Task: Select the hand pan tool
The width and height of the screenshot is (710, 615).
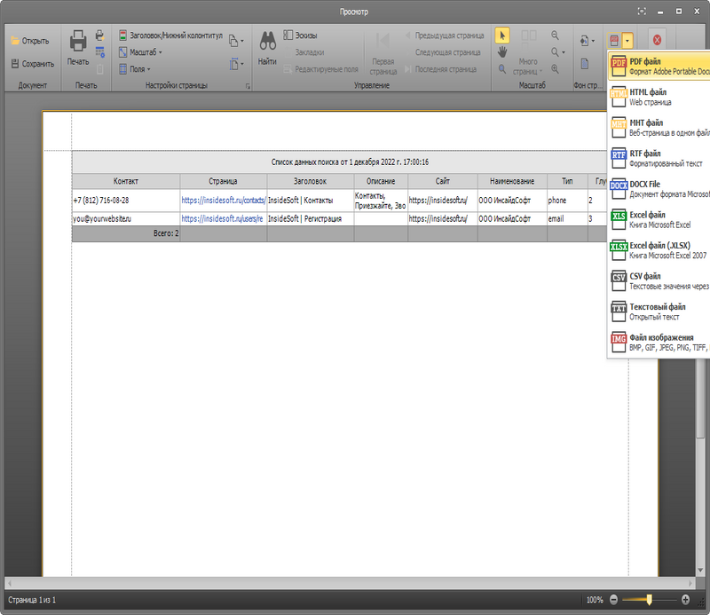Action: click(x=502, y=52)
